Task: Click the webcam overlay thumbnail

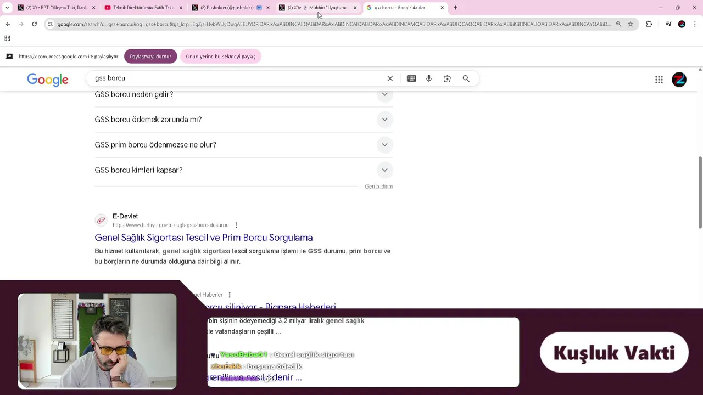Action: (x=97, y=341)
